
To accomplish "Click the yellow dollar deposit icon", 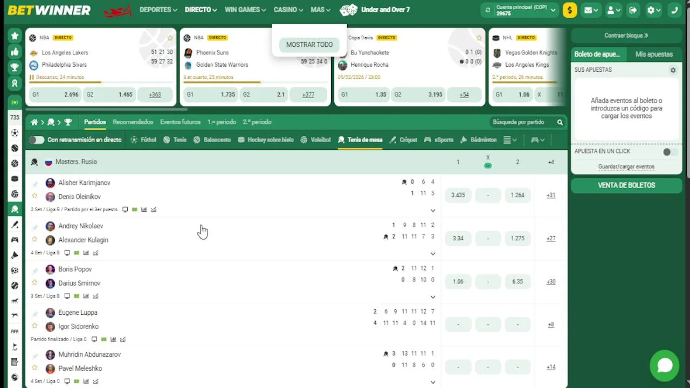I will point(570,10).
